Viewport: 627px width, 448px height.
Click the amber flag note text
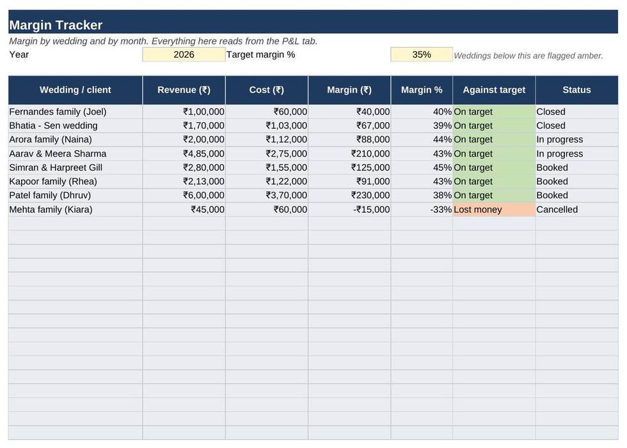pos(528,56)
